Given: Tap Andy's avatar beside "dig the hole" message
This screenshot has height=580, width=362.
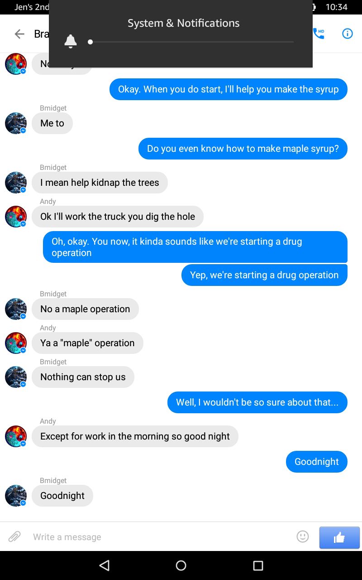Looking at the screenshot, I should coord(16,217).
